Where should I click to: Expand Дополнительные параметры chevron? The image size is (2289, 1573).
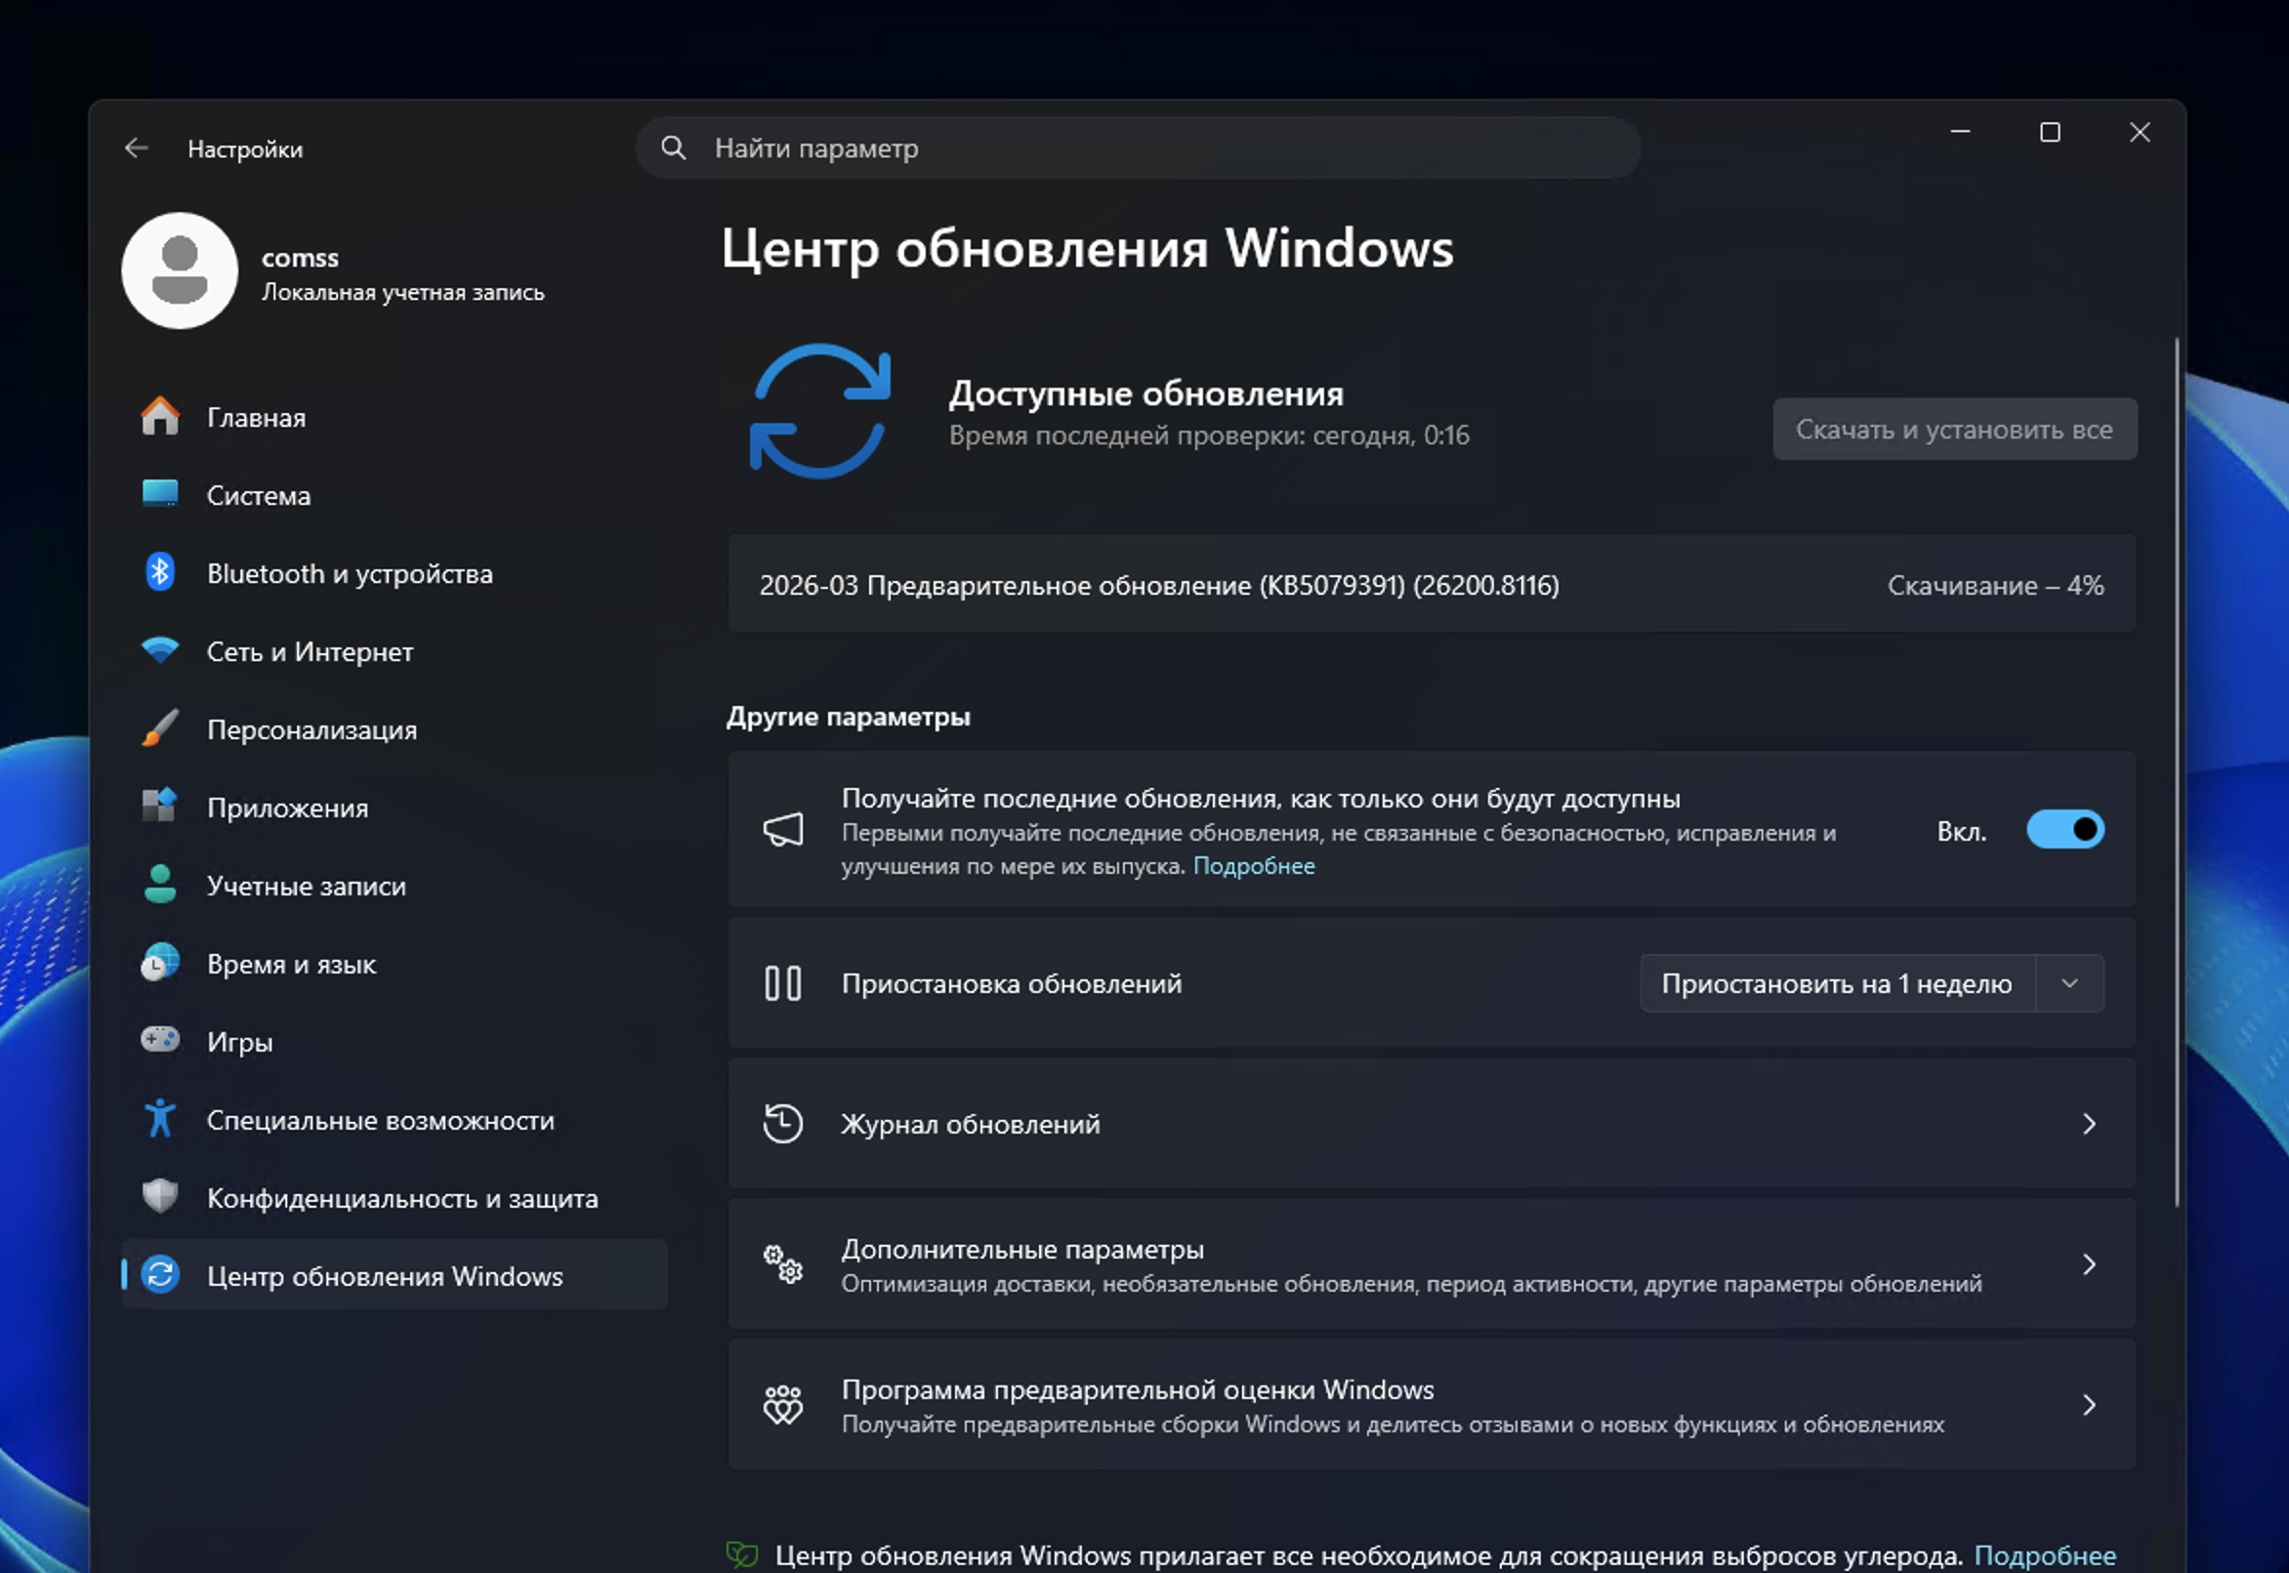tap(2088, 1264)
